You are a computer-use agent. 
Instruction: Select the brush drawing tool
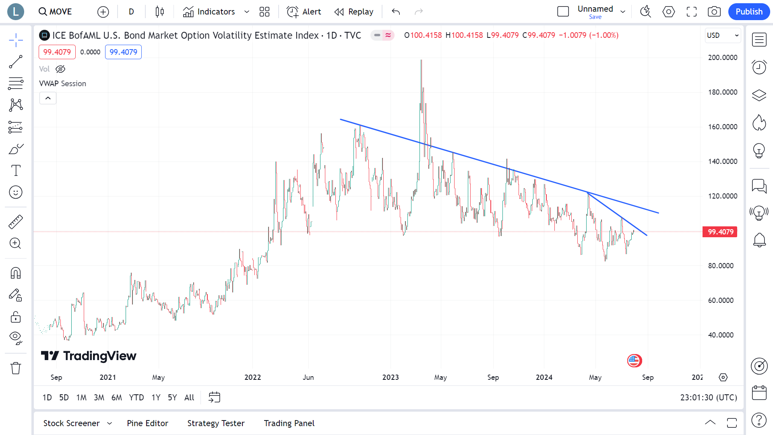pos(16,149)
